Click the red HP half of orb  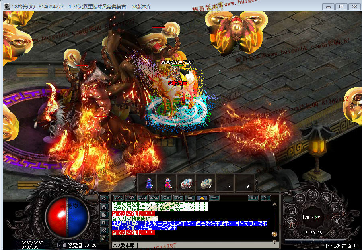pos(56,217)
